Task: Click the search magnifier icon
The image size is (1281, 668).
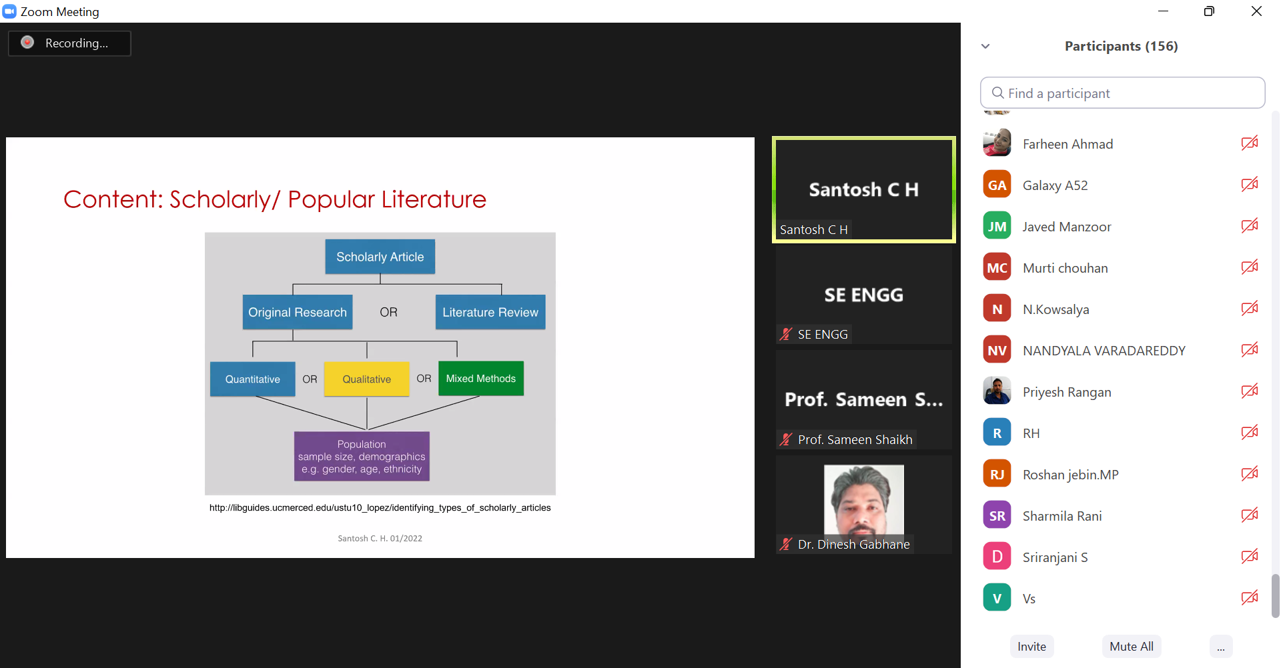Action: pyautogui.click(x=998, y=93)
